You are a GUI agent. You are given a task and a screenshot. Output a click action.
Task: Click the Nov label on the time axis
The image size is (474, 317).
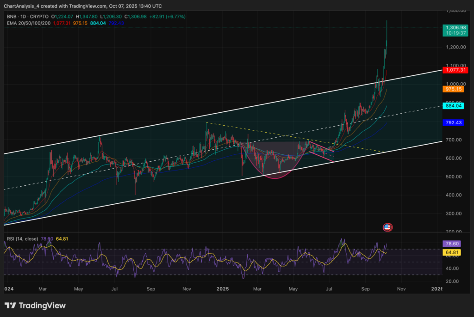tap(401, 289)
